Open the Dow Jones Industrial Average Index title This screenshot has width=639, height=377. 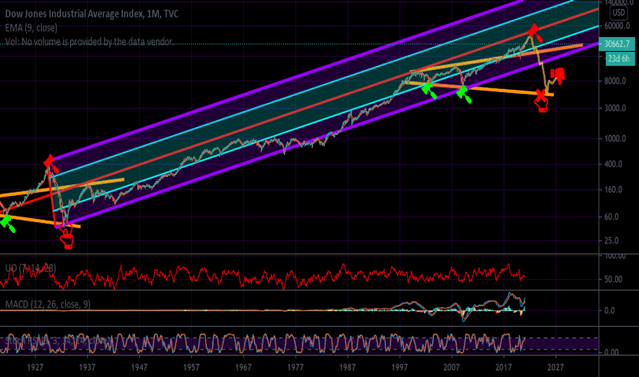(x=92, y=14)
